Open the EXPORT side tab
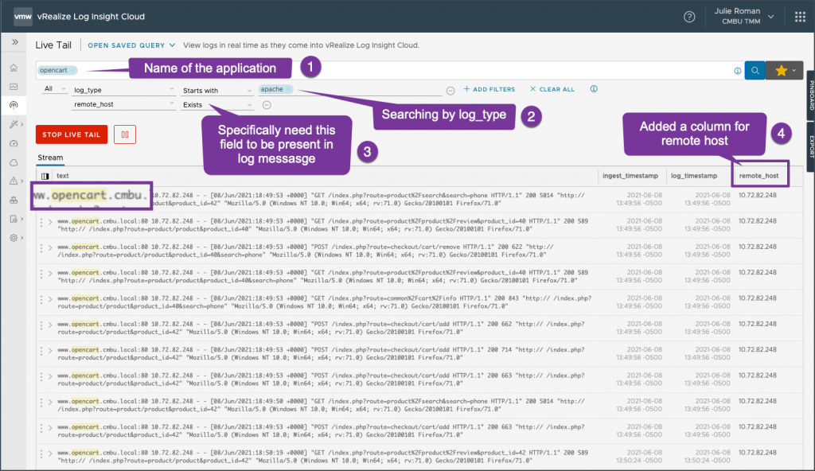The width and height of the screenshot is (815, 471). pyautogui.click(x=811, y=147)
